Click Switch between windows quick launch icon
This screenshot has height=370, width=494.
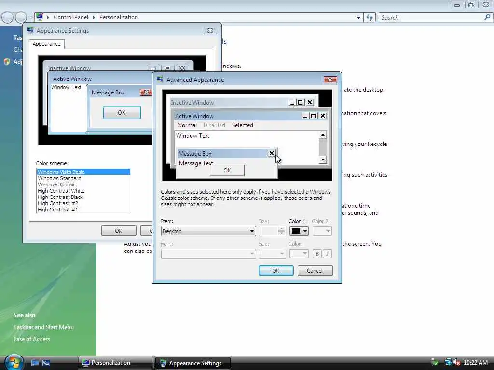46,363
